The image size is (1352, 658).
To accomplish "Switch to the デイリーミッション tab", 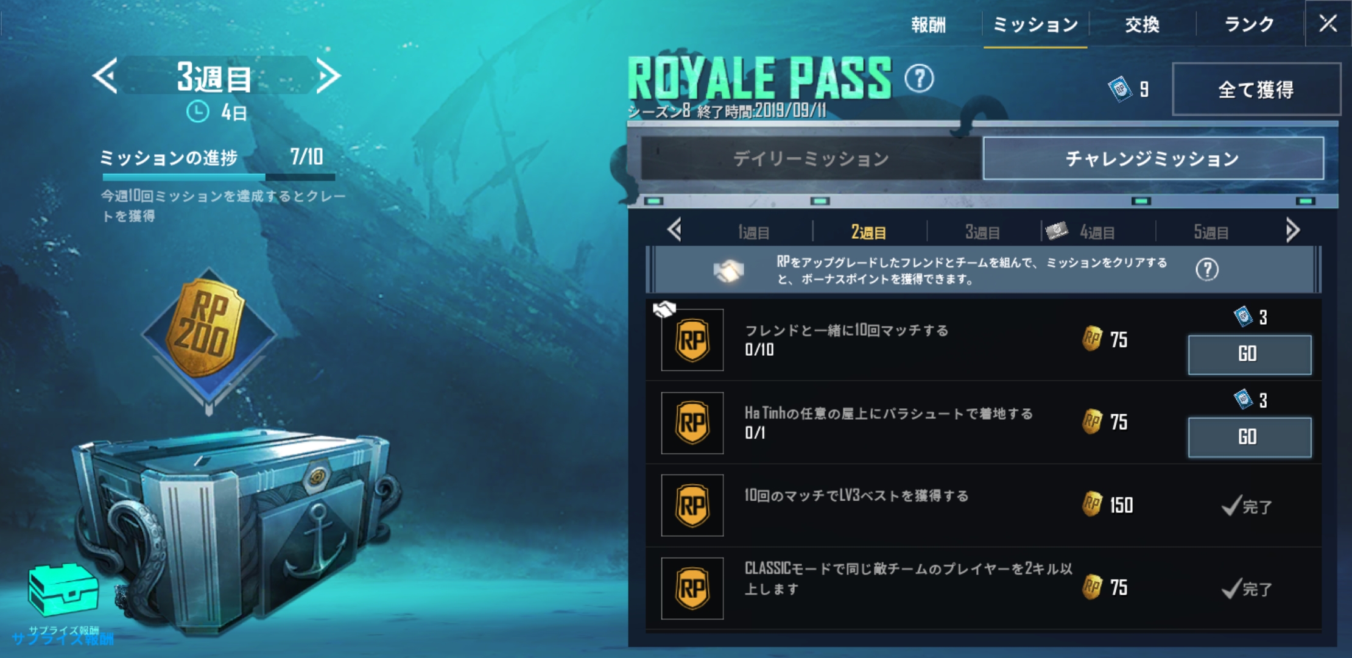I will point(811,158).
